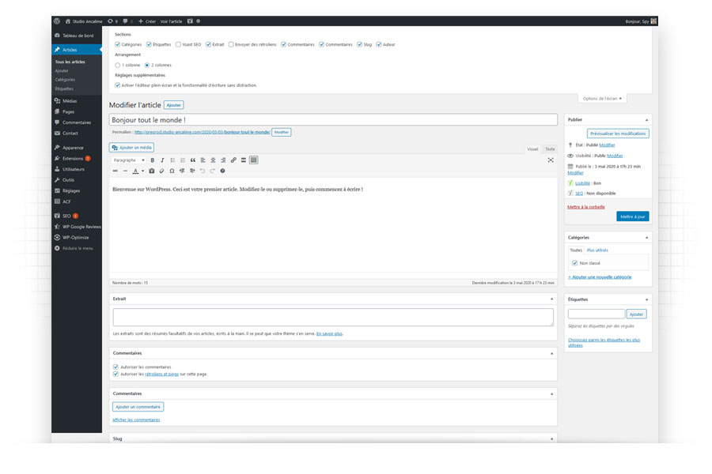Center align the editor text

pos(213,160)
